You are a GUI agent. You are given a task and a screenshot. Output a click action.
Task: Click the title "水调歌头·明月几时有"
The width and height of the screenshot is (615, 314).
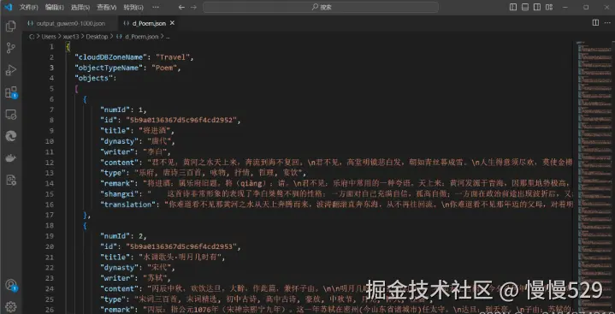pyautogui.click(x=180, y=257)
